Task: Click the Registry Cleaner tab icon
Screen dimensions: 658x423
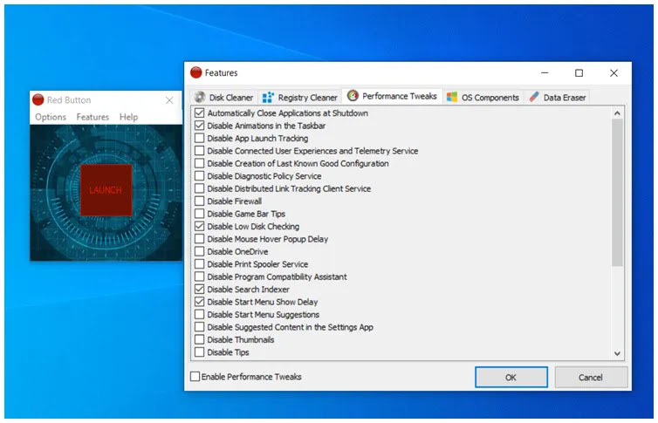Action: [x=268, y=98]
